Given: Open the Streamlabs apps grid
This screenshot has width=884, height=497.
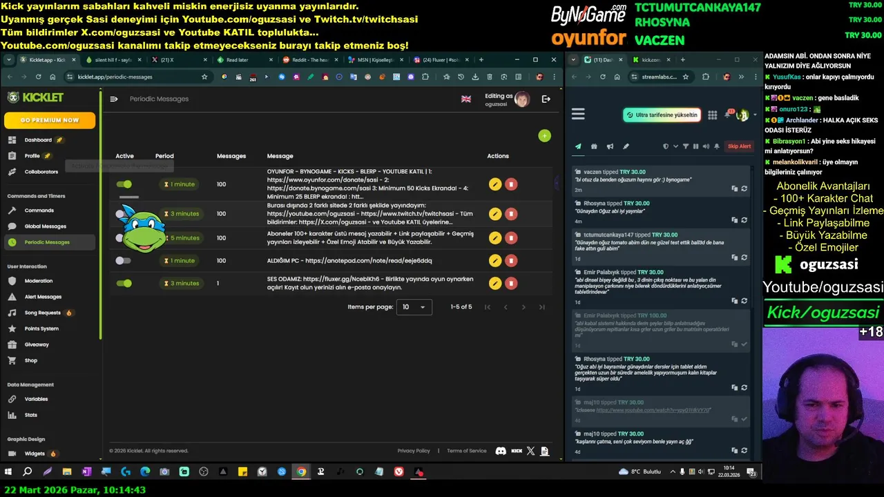Looking at the screenshot, I should 713,115.
